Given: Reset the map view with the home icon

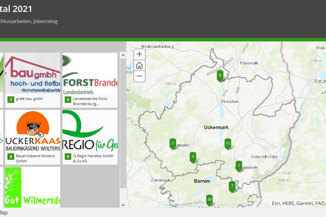Looking at the screenshot, I should click(139, 65).
